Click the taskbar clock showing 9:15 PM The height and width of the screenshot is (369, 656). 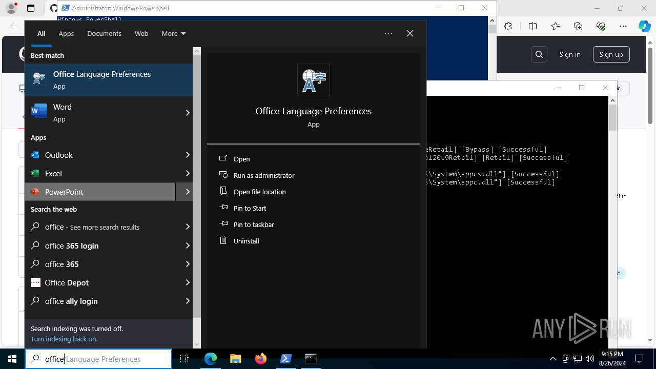(x=612, y=358)
